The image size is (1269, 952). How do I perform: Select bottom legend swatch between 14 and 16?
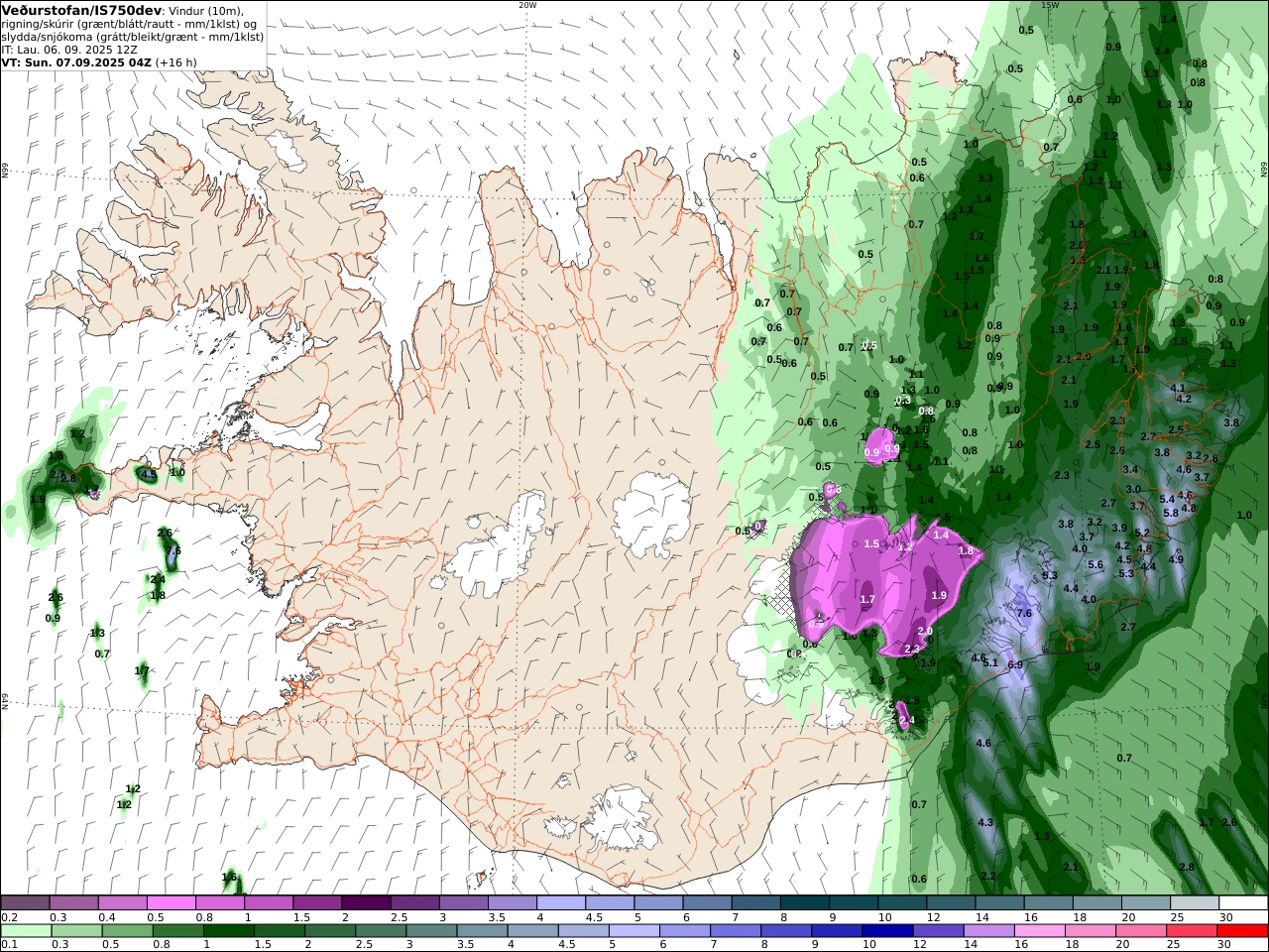[x=988, y=931]
